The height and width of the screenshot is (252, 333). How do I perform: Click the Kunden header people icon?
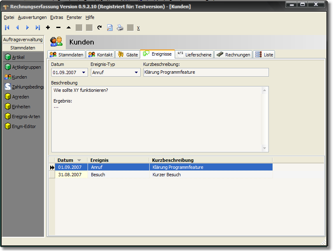tap(56, 42)
